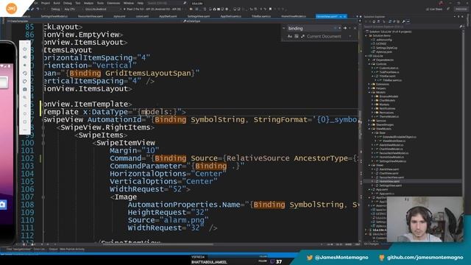The height and width of the screenshot is (265, 471).
Task: Rotate emulator left icon
Action: click(25, 73)
